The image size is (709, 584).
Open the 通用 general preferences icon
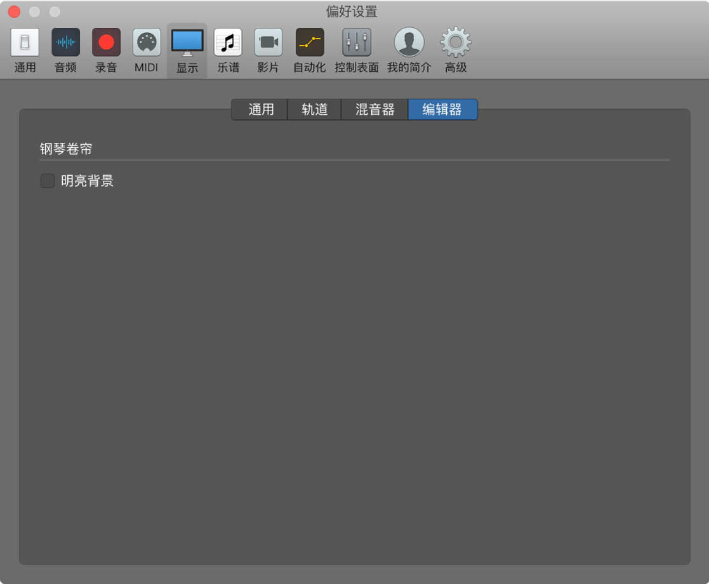(x=25, y=50)
